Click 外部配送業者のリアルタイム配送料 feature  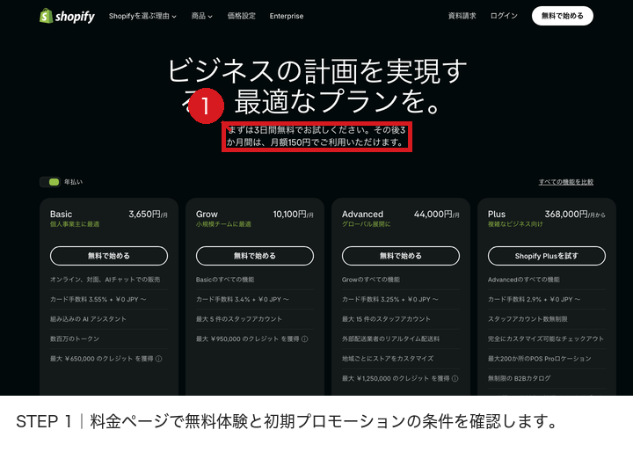coord(390,339)
